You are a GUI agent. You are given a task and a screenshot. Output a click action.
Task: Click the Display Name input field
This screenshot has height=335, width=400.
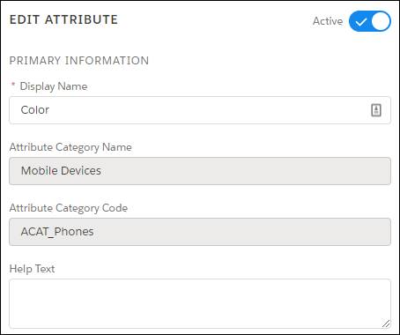pos(200,110)
